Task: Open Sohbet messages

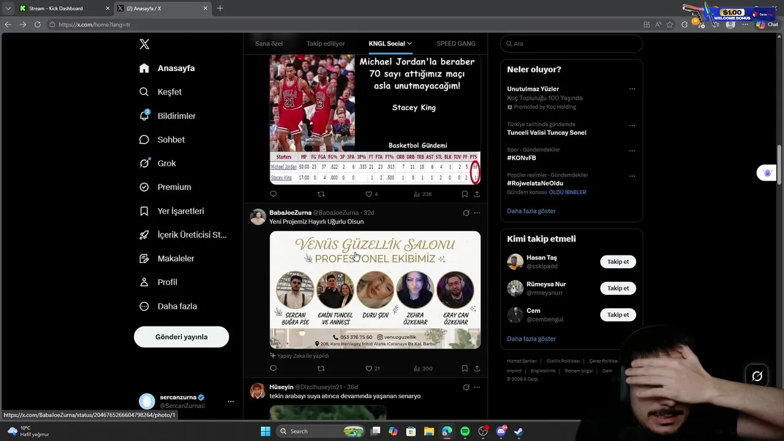Action: [x=162, y=140]
